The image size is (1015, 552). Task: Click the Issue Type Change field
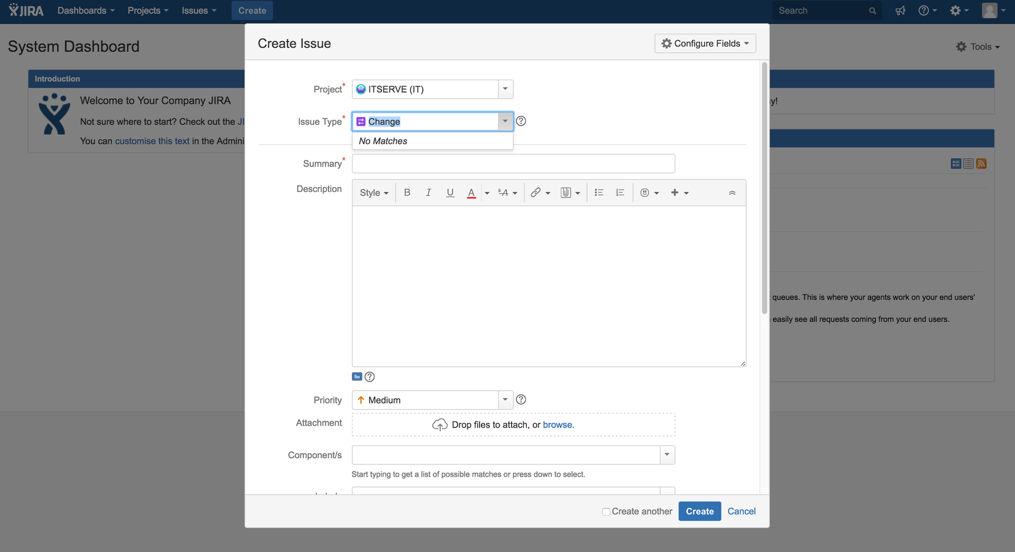pyautogui.click(x=425, y=121)
